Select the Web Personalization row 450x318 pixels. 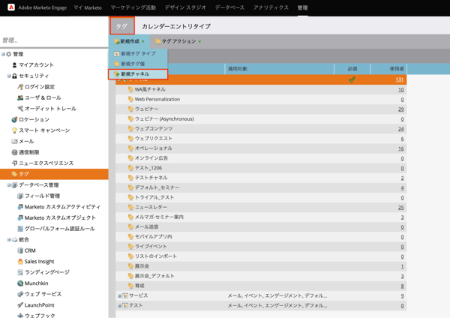[x=261, y=99]
